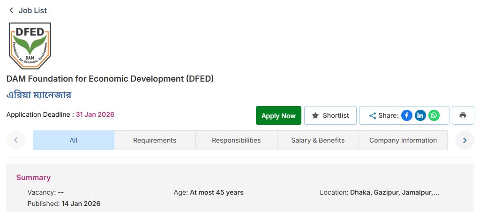479x212 pixels.
Task: Select the All tab
Action: click(x=73, y=140)
